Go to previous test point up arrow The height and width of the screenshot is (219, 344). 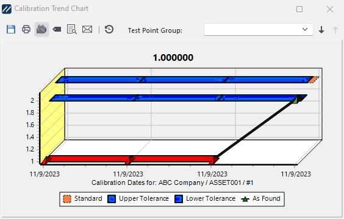point(335,30)
